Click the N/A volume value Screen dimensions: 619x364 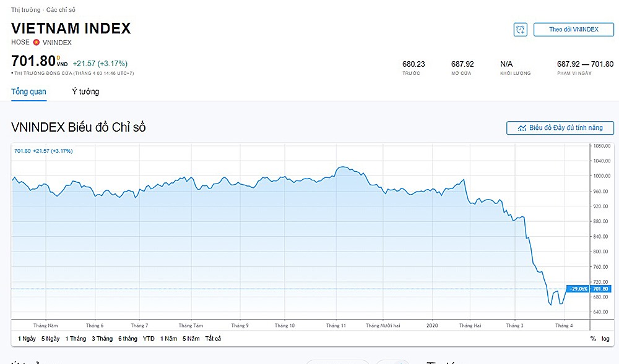point(506,64)
